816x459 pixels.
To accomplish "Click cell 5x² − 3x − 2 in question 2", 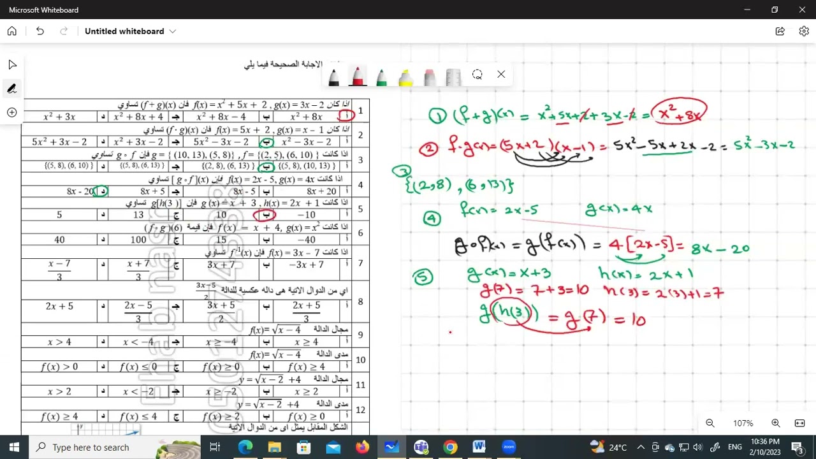I will pyautogui.click(x=221, y=142).
